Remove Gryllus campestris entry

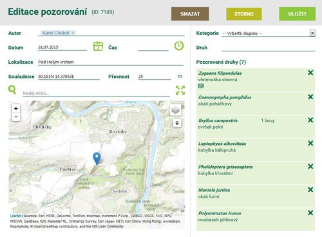(x=310, y=120)
